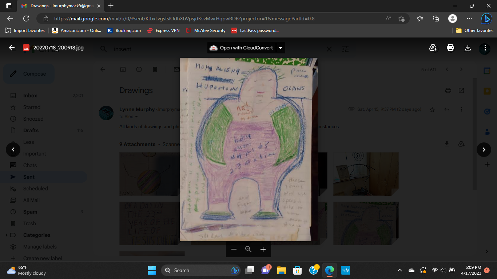This screenshot has height=279, width=497.
Task: Open the More actions three-dot menu
Action: [x=485, y=48]
